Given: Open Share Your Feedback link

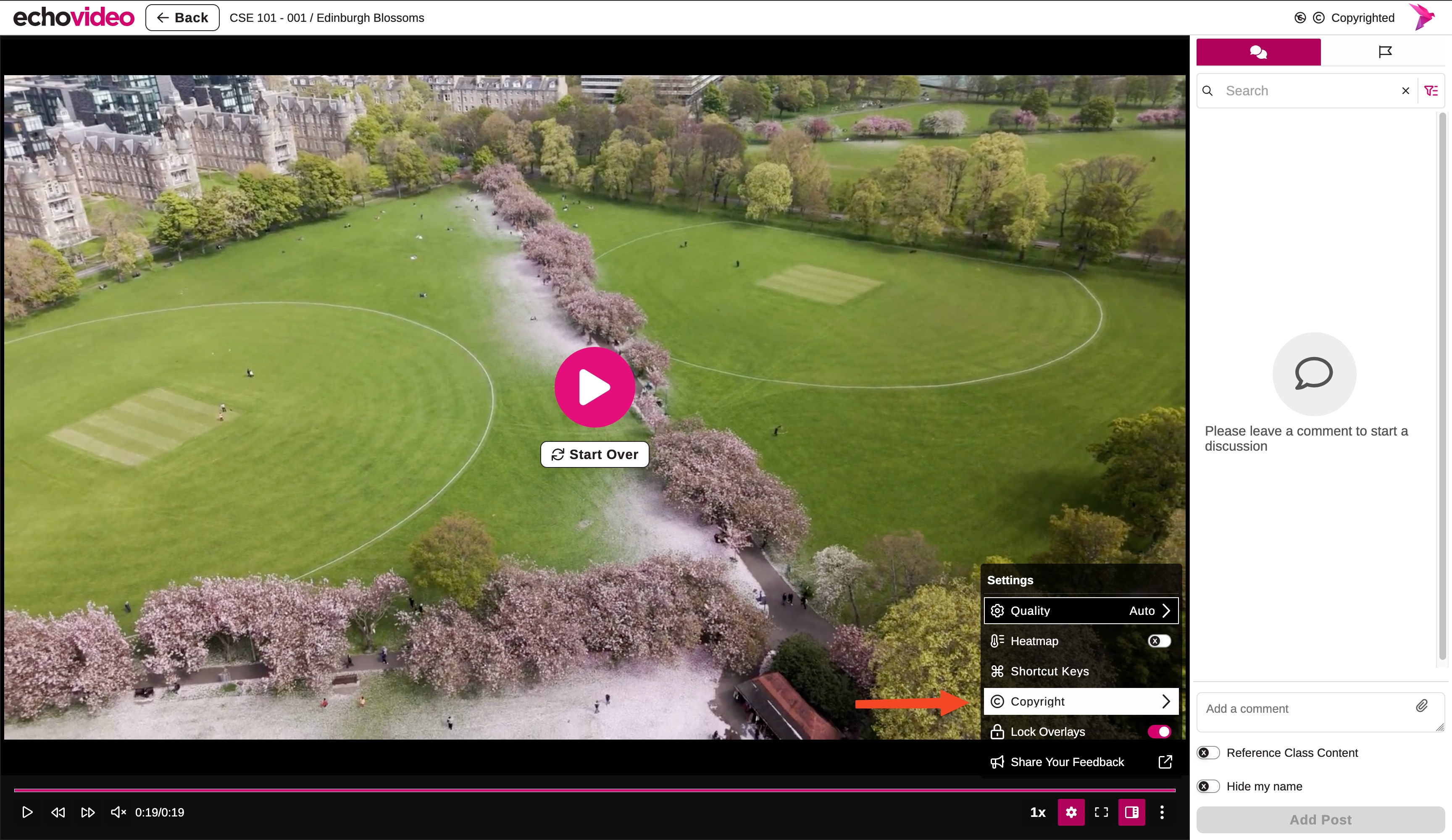Looking at the screenshot, I should click(x=1081, y=762).
